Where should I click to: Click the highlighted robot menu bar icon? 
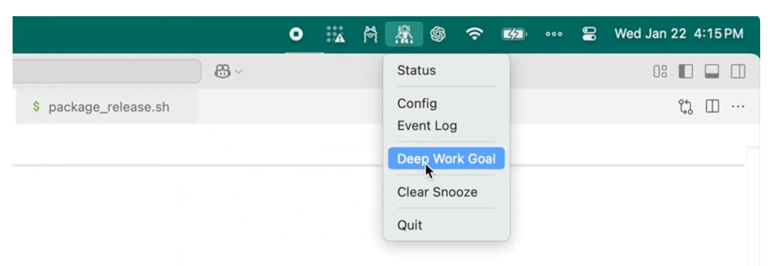click(404, 34)
